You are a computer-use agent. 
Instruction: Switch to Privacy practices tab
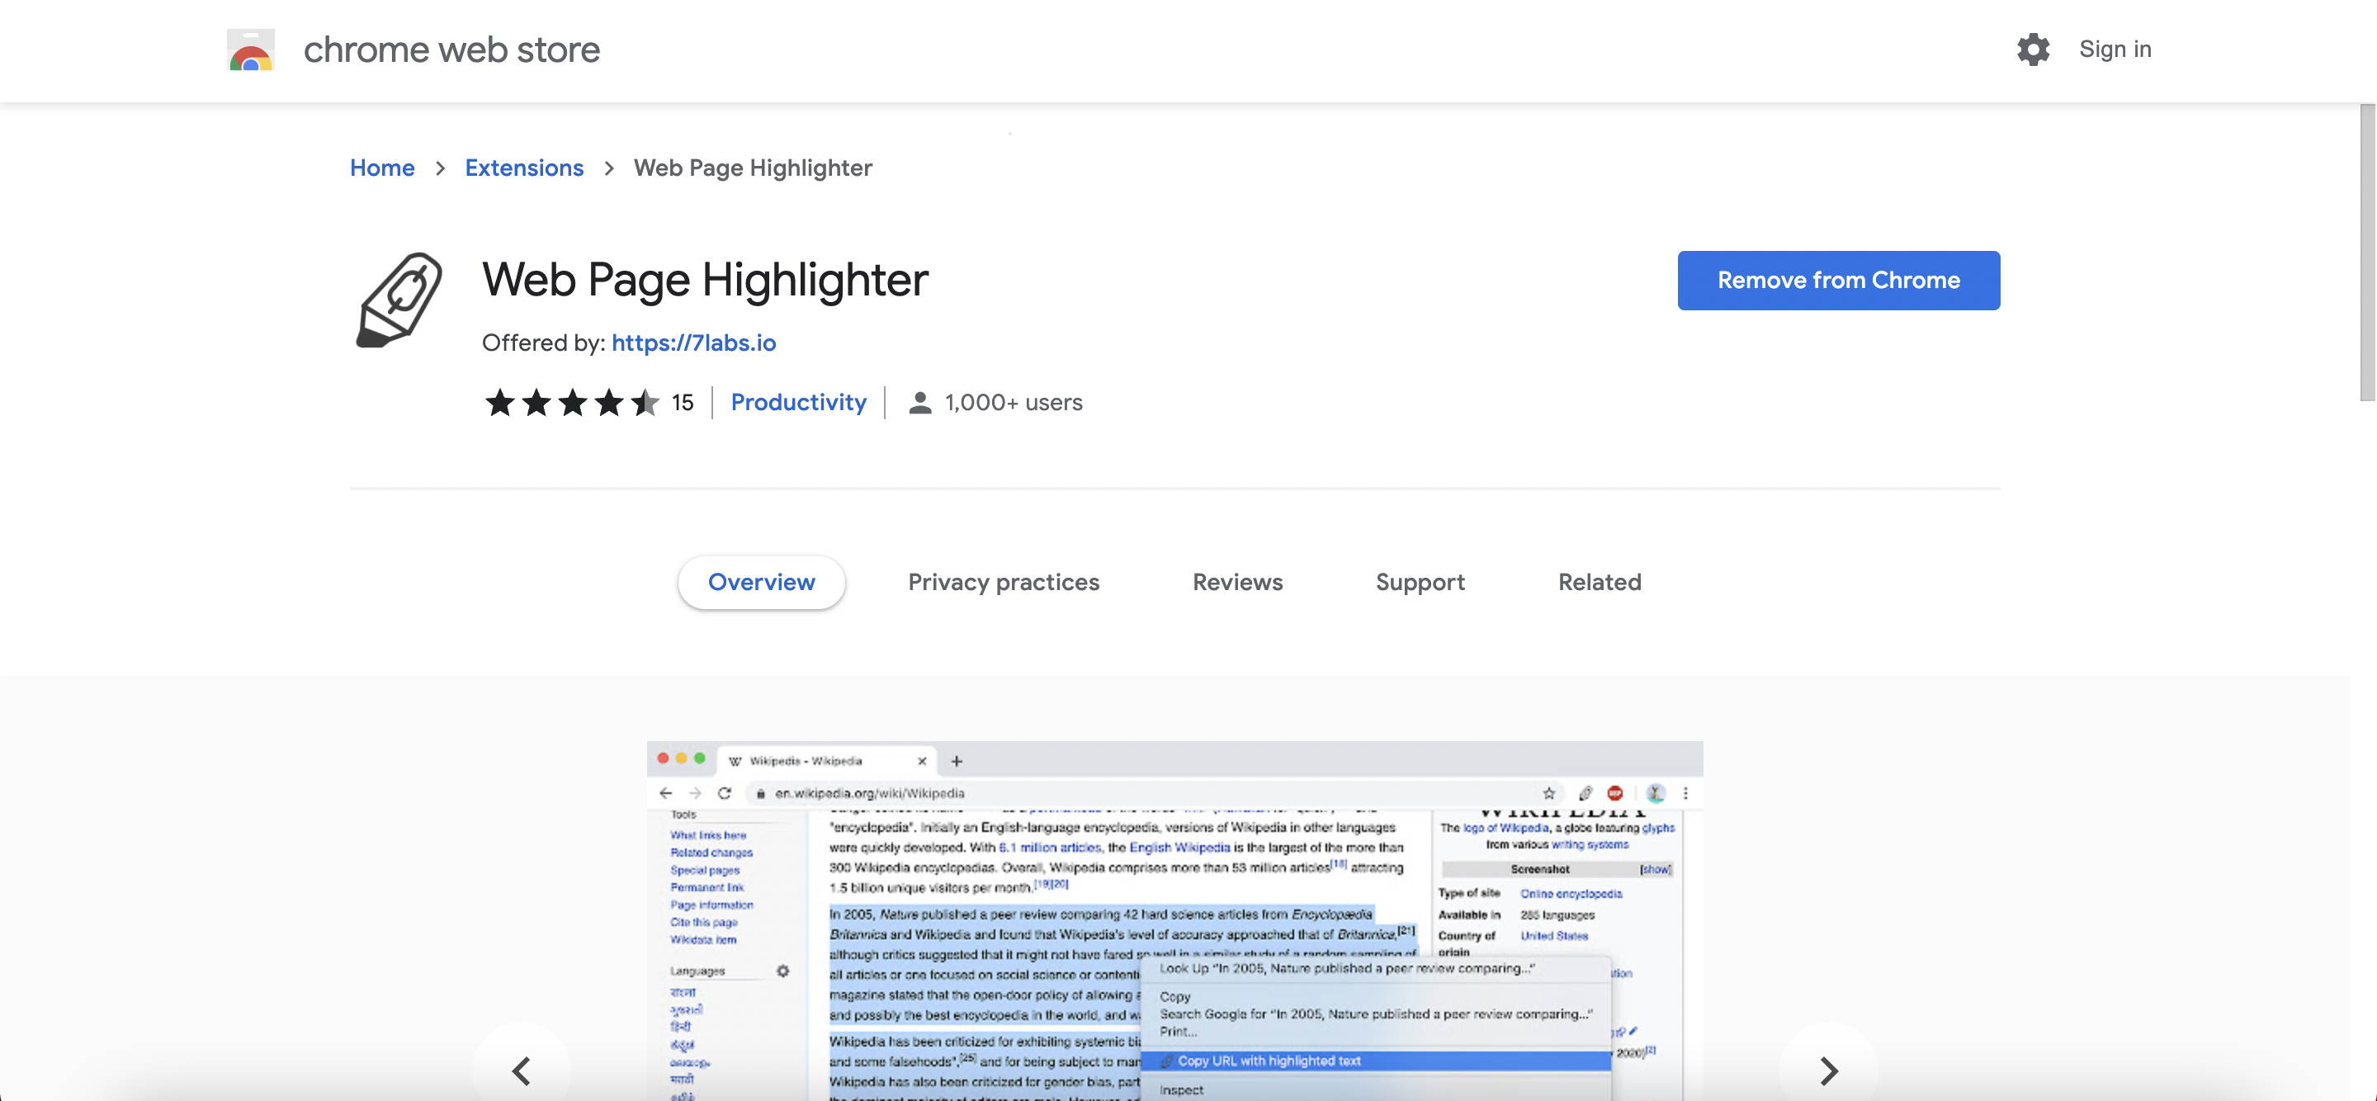1003,583
